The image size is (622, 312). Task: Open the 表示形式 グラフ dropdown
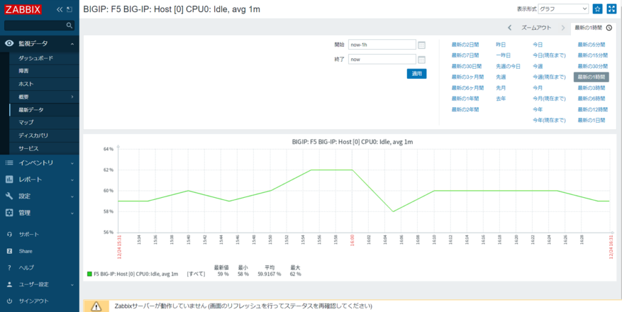click(x=563, y=9)
